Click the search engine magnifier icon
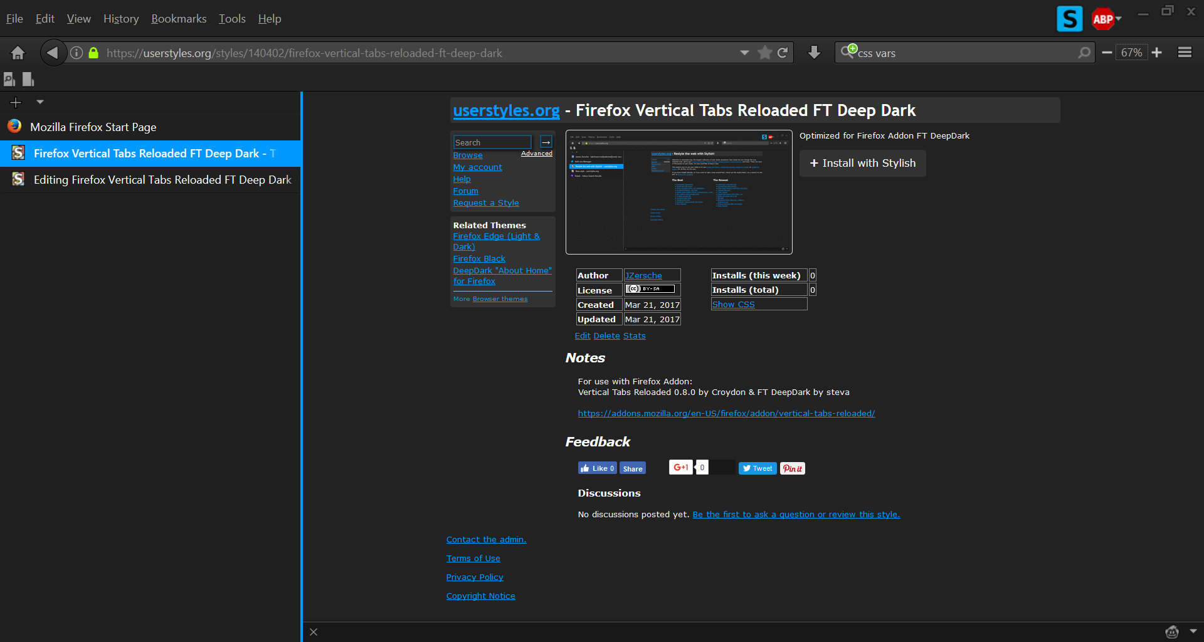 (848, 51)
